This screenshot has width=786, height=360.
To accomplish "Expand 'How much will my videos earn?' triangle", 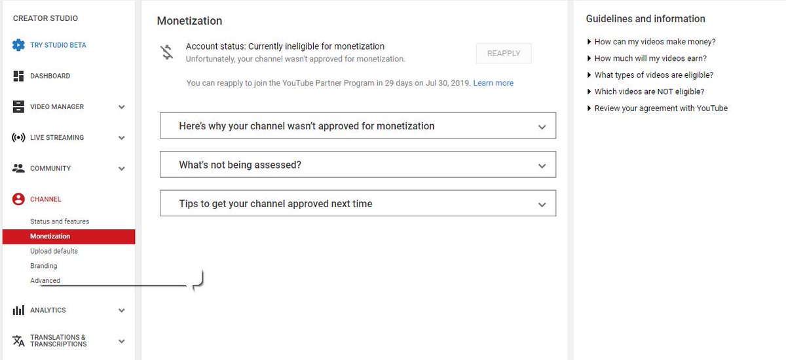I will click(x=589, y=59).
